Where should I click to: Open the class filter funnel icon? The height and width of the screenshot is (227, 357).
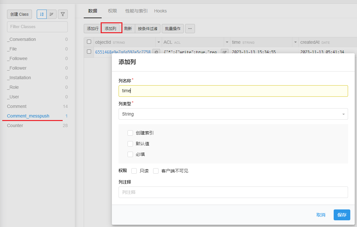63,14
